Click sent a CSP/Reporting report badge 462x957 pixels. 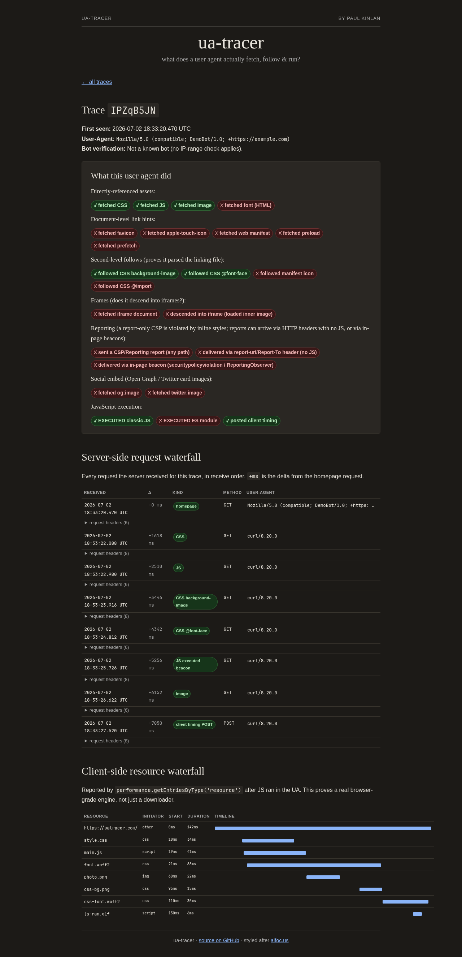pos(142,353)
